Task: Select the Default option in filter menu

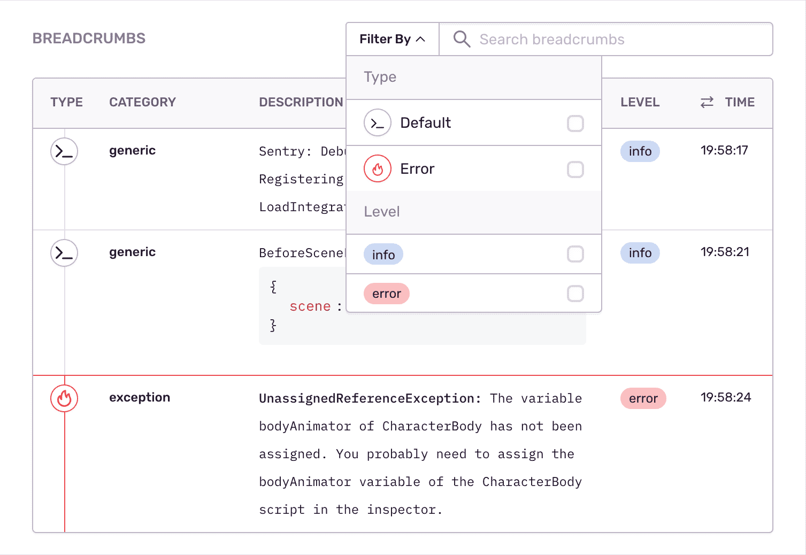Action: pos(425,123)
